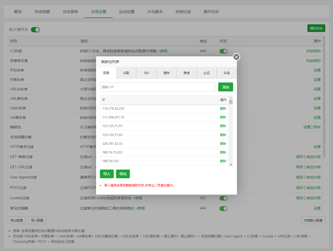
Task: Toggle the 防火墙开关 switch
Action: point(35,30)
